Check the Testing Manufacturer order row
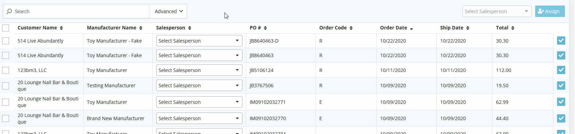 [6, 86]
